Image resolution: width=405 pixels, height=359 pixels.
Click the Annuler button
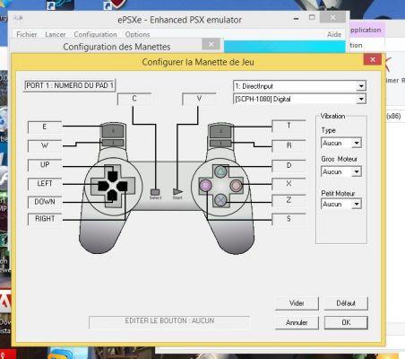[297, 322]
